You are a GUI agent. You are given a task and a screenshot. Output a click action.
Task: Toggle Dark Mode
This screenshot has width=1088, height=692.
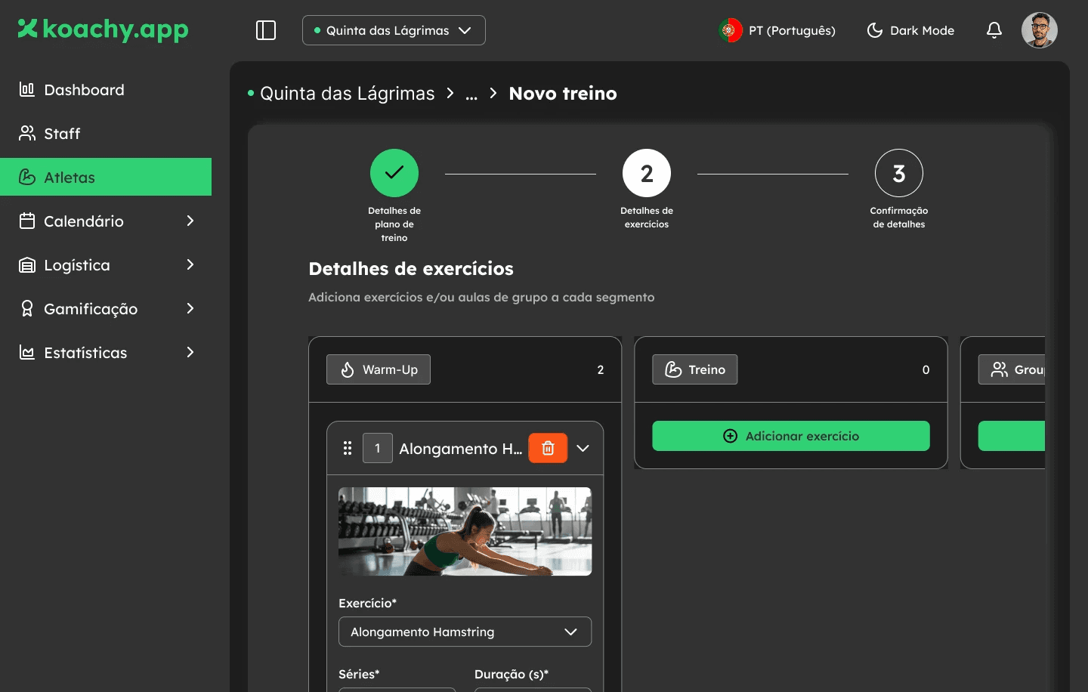(910, 30)
